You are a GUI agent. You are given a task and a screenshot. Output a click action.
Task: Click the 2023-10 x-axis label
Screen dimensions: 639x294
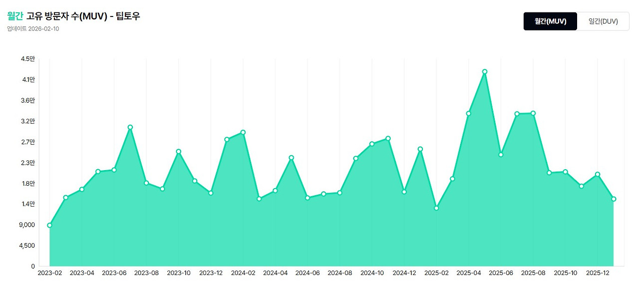[178, 273]
